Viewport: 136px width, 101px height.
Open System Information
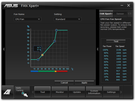(94, 92)
